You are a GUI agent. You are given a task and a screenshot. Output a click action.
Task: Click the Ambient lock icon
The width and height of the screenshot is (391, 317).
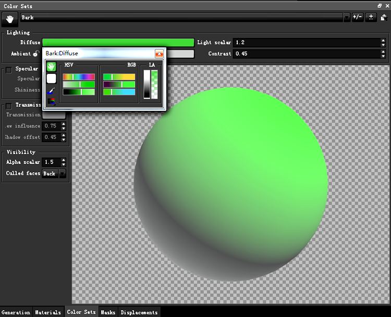click(36, 54)
